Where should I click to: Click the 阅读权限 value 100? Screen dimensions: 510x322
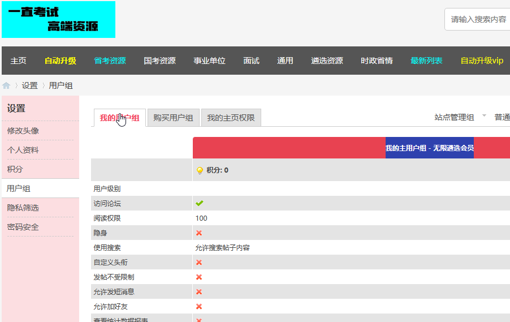pos(201,218)
